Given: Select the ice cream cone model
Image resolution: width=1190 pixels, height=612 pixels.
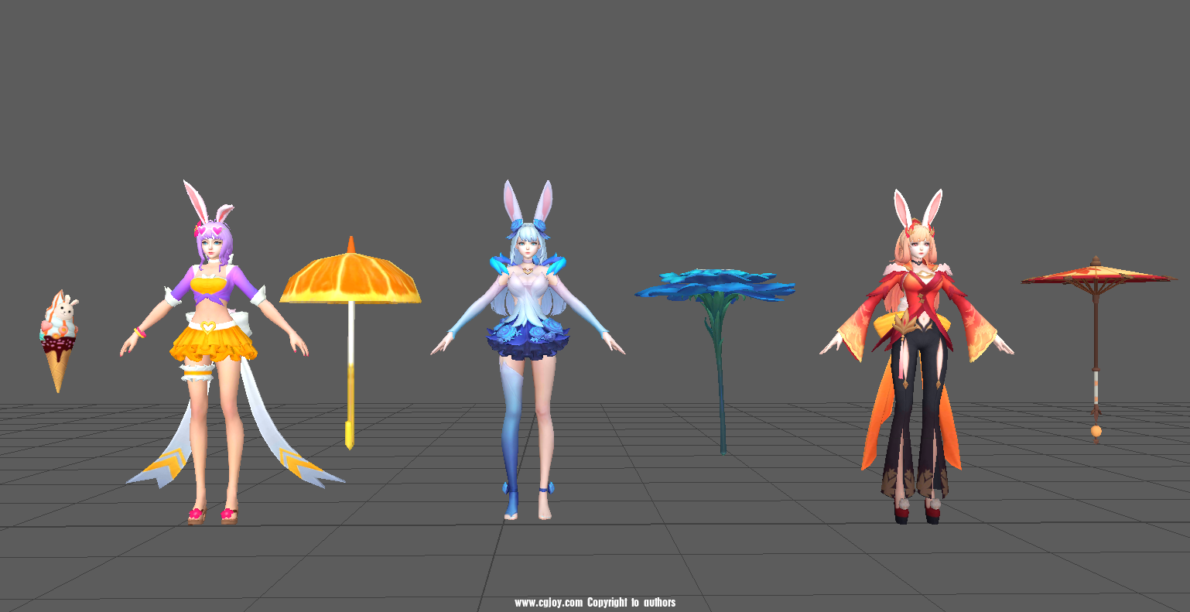Looking at the screenshot, I should 59,341.
